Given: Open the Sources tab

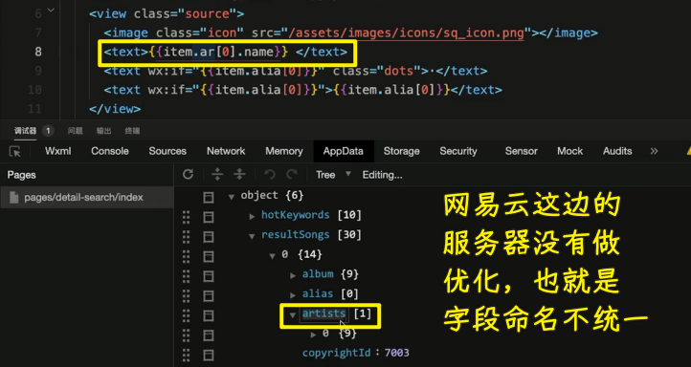Looking at the screenshot, I should click(x=167, y=151).
